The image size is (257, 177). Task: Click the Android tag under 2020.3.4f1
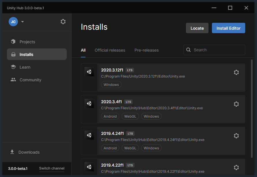click(110, 116)
